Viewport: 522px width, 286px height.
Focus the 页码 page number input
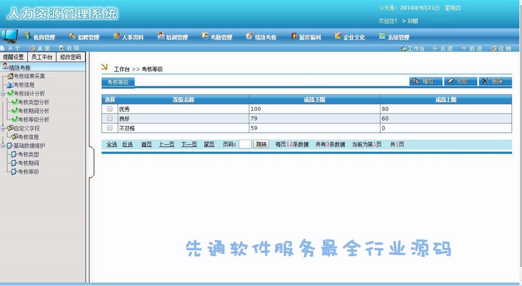click(245, 144)
